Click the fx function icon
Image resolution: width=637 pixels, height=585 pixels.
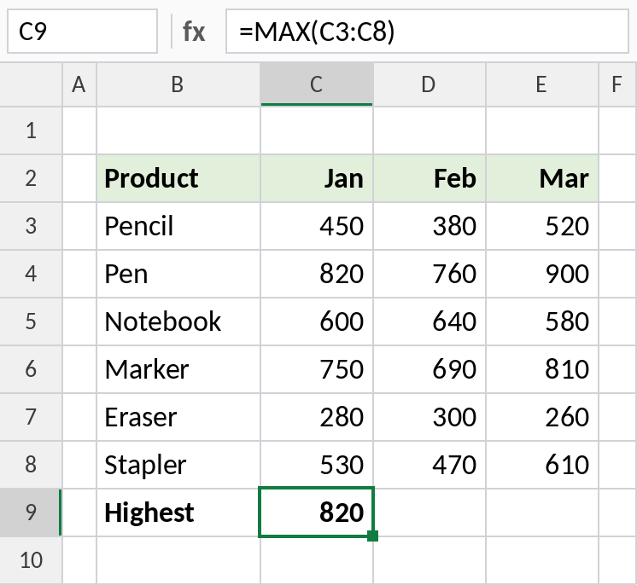(x=194, y=32)
